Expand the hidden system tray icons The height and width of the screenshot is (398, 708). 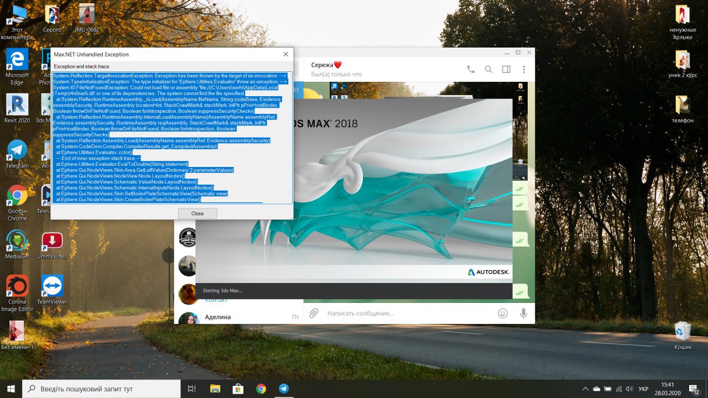tap(585, 389)
